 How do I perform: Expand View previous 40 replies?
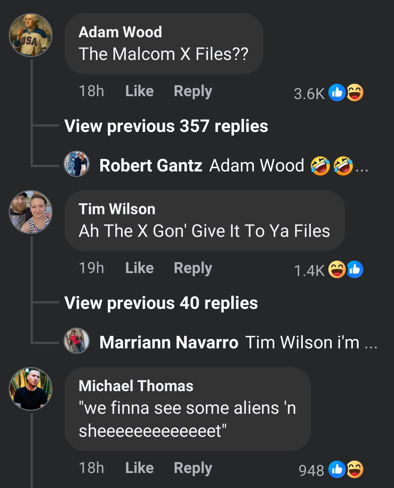(161, 303)
